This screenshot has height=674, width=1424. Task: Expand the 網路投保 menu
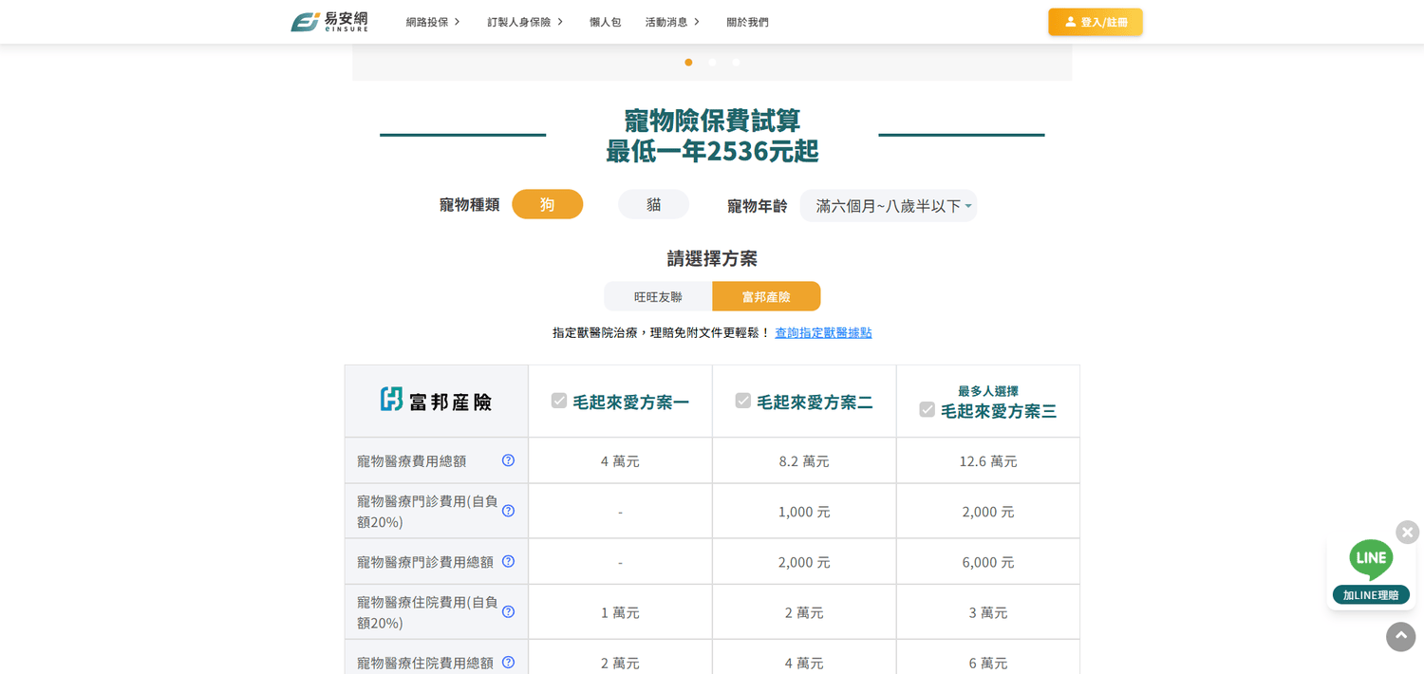pos(433,22)
